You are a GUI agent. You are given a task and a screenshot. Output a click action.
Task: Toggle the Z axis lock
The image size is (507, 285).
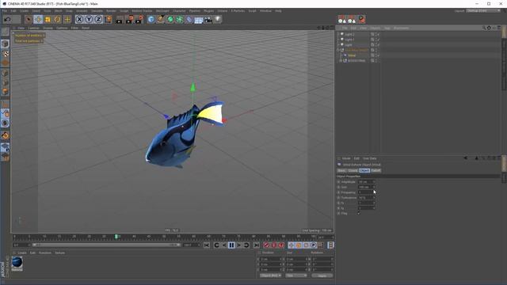tap(98, 19)
